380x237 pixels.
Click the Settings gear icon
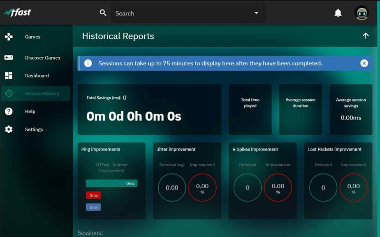click(x=9, y=130)
